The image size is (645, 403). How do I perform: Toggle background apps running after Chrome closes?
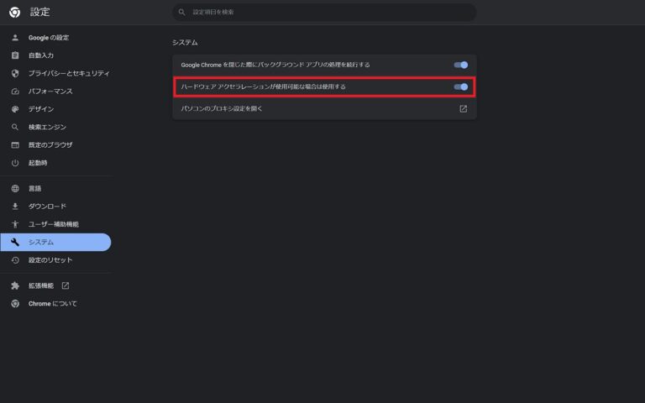[460, 65]
